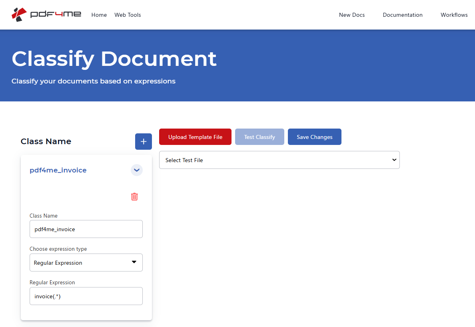Click the Class Name section heading

(46, 141)
